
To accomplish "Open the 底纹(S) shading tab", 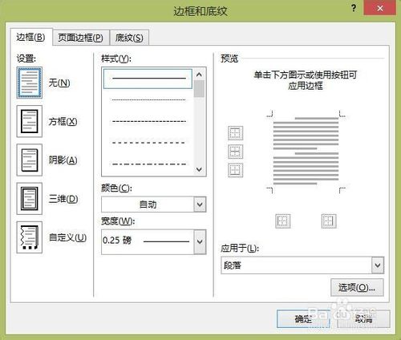I will coord(129,38).
